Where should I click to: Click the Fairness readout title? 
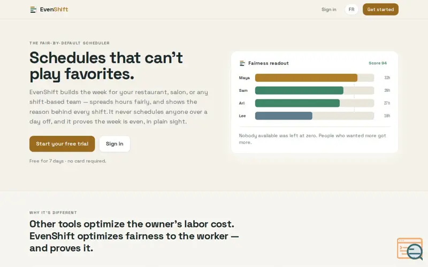pyautogui.click(x=269, y=63)
